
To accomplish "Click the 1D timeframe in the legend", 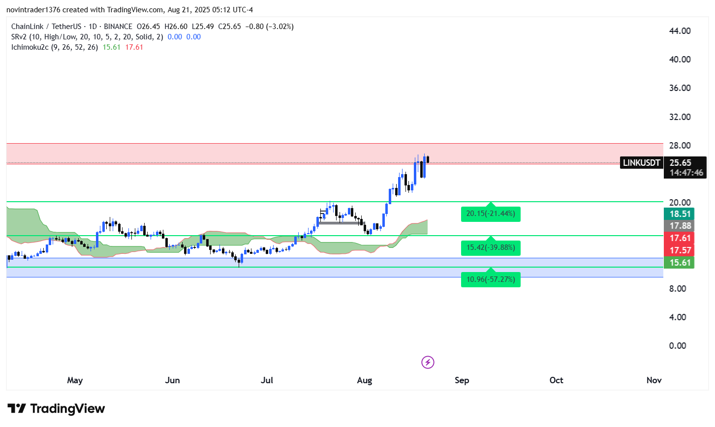I will (93, 27).
